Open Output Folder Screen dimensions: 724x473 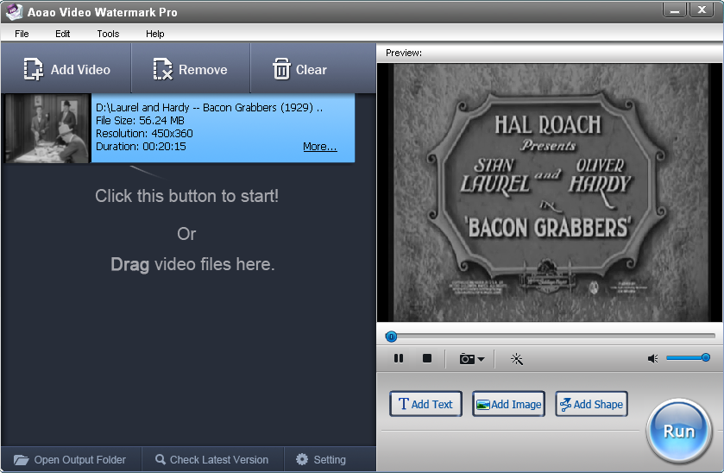pos(70,459)
